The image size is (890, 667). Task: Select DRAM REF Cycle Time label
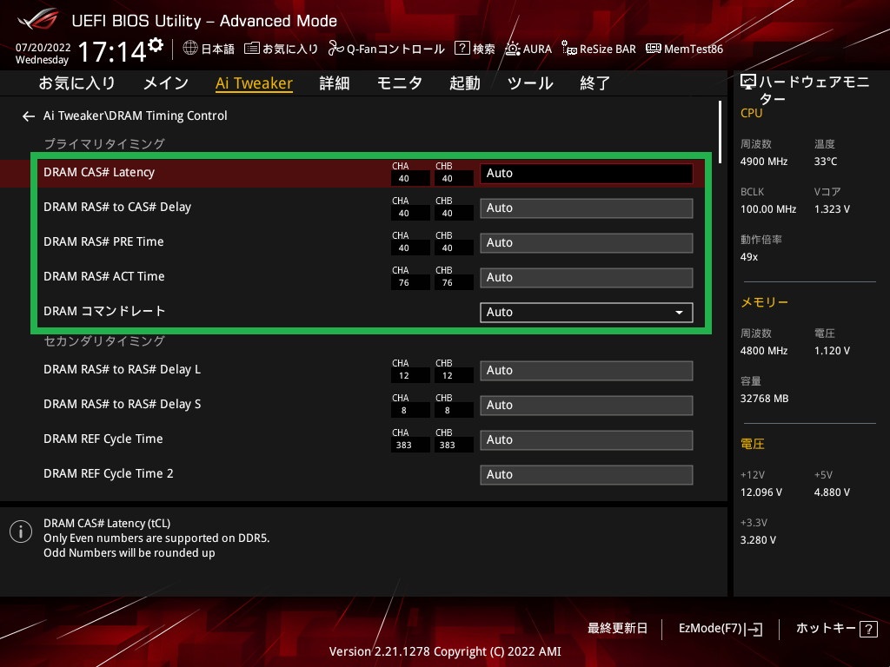(103, 439)
